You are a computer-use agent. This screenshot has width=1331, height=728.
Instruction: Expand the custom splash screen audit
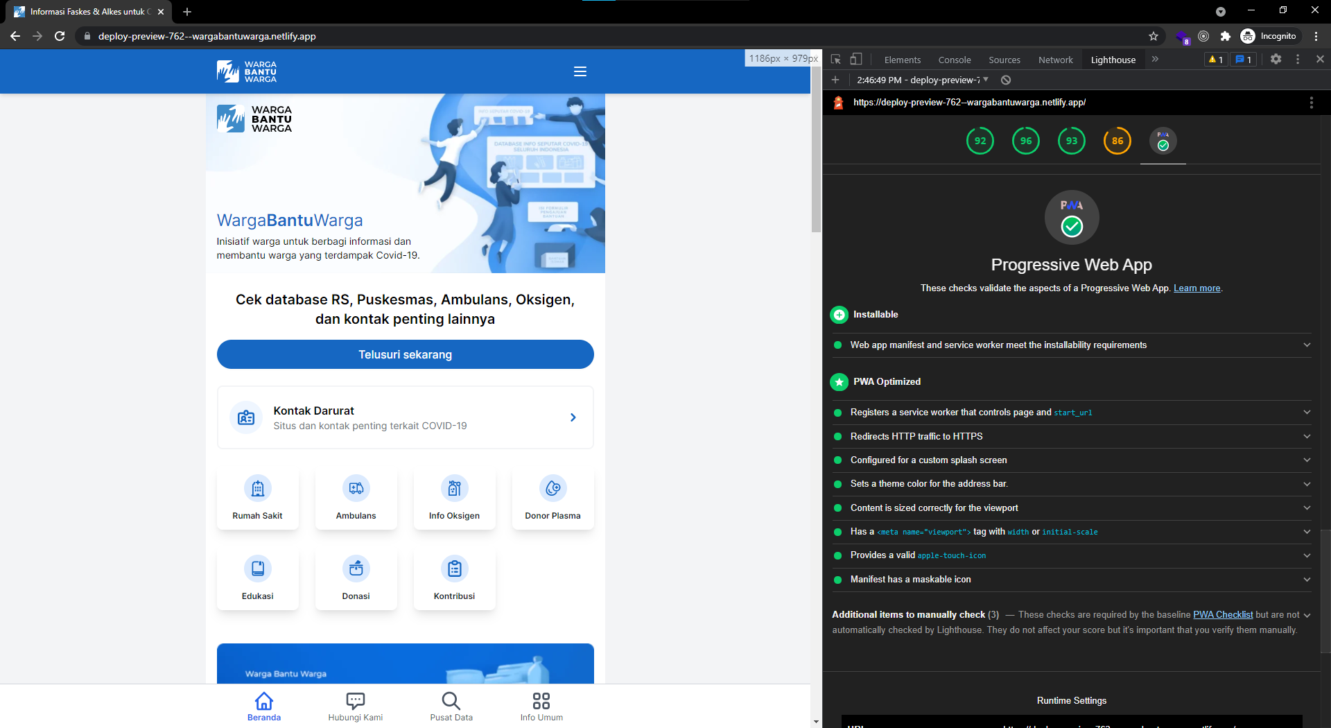pyautogui.click(x=1072, y=460)
